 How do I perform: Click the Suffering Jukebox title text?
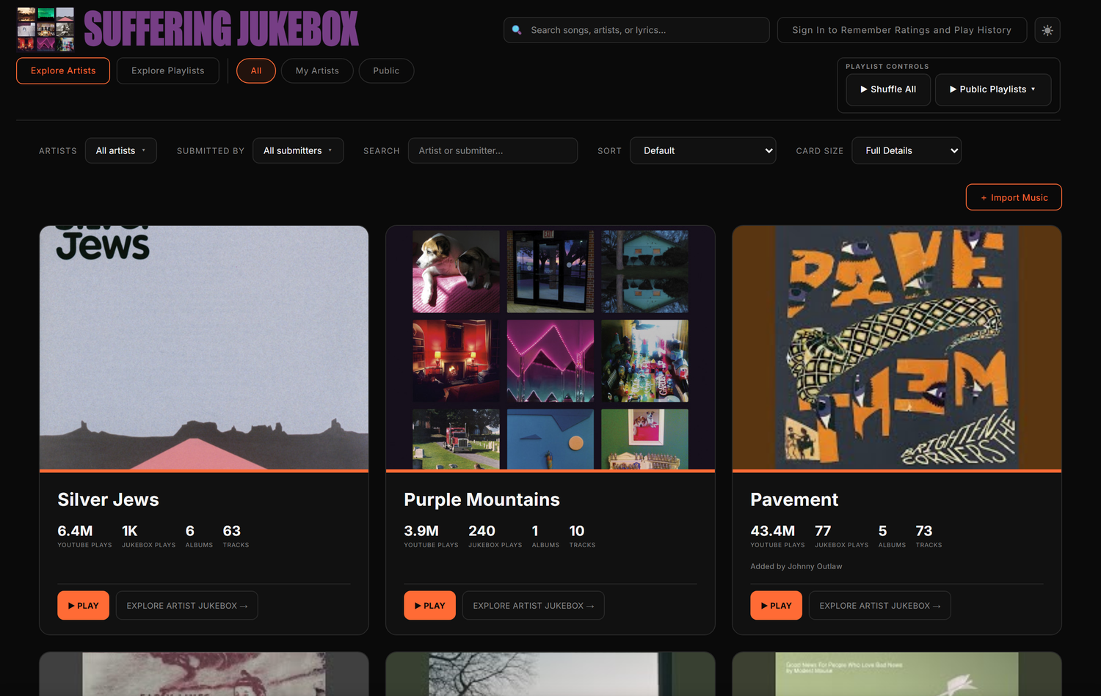click(x=221, y=29)
